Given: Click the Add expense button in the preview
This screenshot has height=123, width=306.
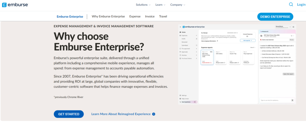Looking at the screenshot, I should coord(248,40).
